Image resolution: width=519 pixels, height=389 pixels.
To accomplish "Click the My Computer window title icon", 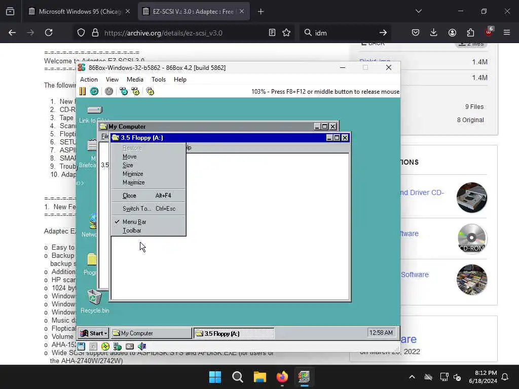I will pos(103,126).
